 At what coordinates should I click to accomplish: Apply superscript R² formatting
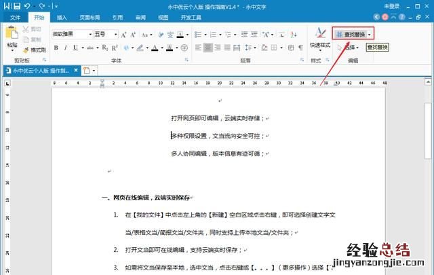tap(115, 48)
